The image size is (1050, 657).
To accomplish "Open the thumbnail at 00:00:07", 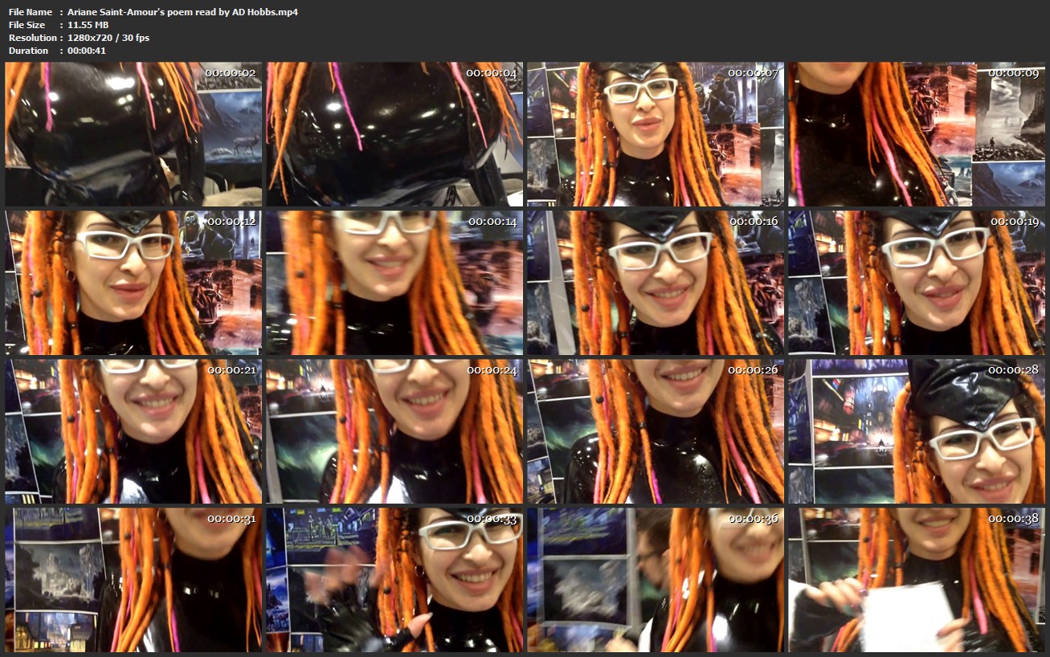I will tap(656, 134).
